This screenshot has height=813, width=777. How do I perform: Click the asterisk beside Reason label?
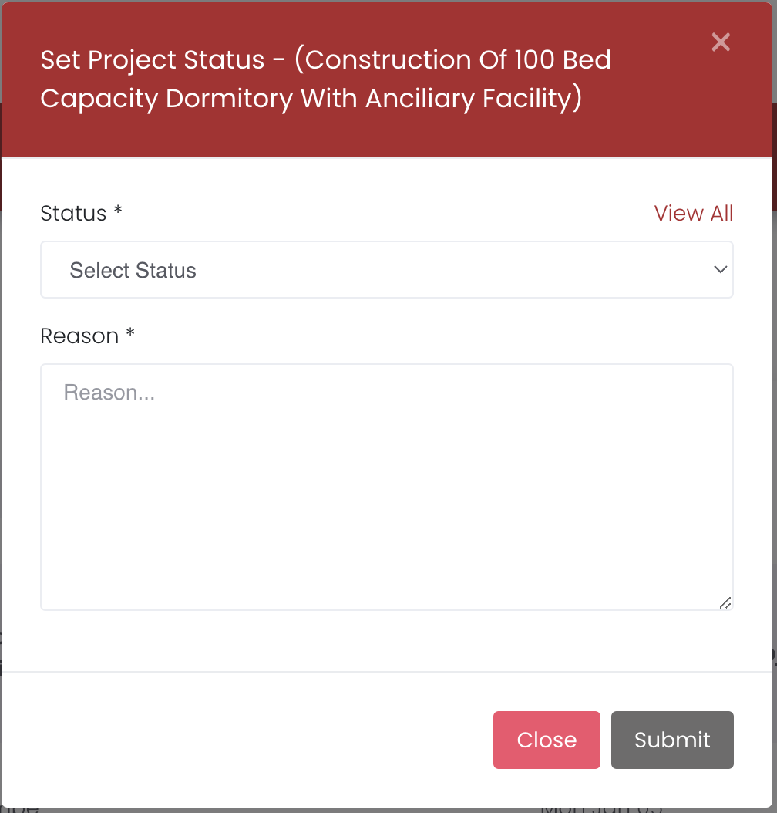click(130, 335)
